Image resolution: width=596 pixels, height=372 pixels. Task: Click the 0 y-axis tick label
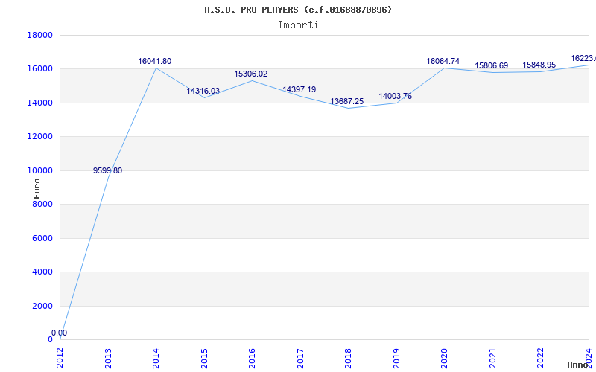(50, 340)
